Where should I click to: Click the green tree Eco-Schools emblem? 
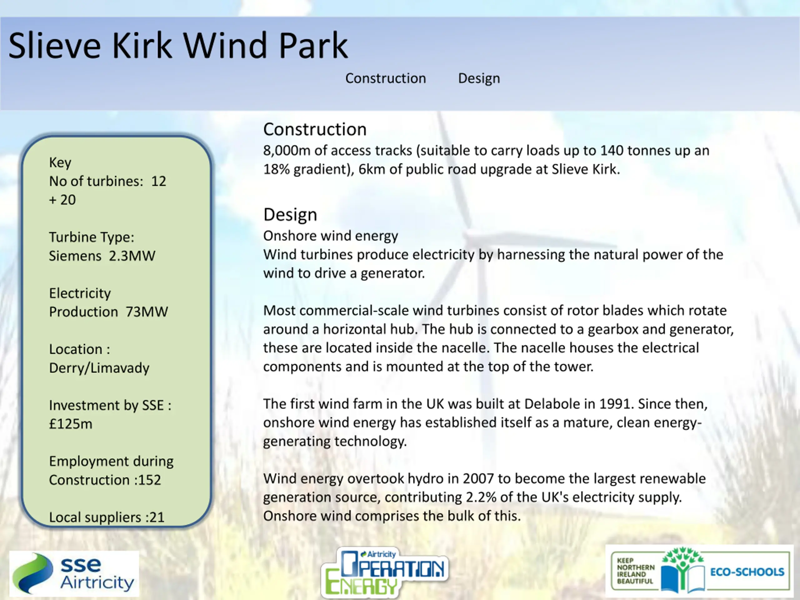coord(682,570)
